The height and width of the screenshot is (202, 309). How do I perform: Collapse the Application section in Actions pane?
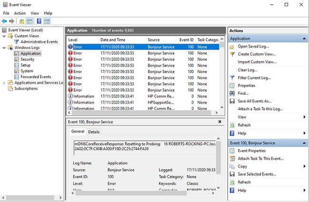304,38
